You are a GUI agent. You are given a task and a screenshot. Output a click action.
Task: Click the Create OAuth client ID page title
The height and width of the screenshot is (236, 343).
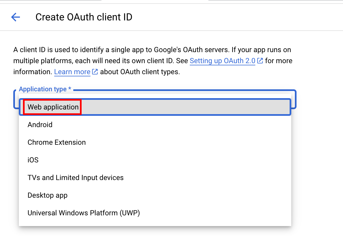click(84, 17)
